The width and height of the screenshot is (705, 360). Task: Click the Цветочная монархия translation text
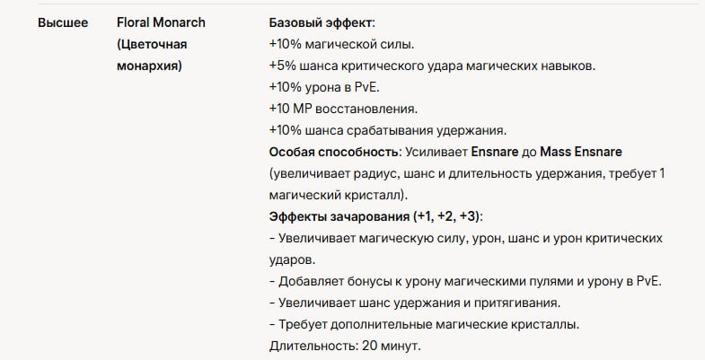click(152, 55)
